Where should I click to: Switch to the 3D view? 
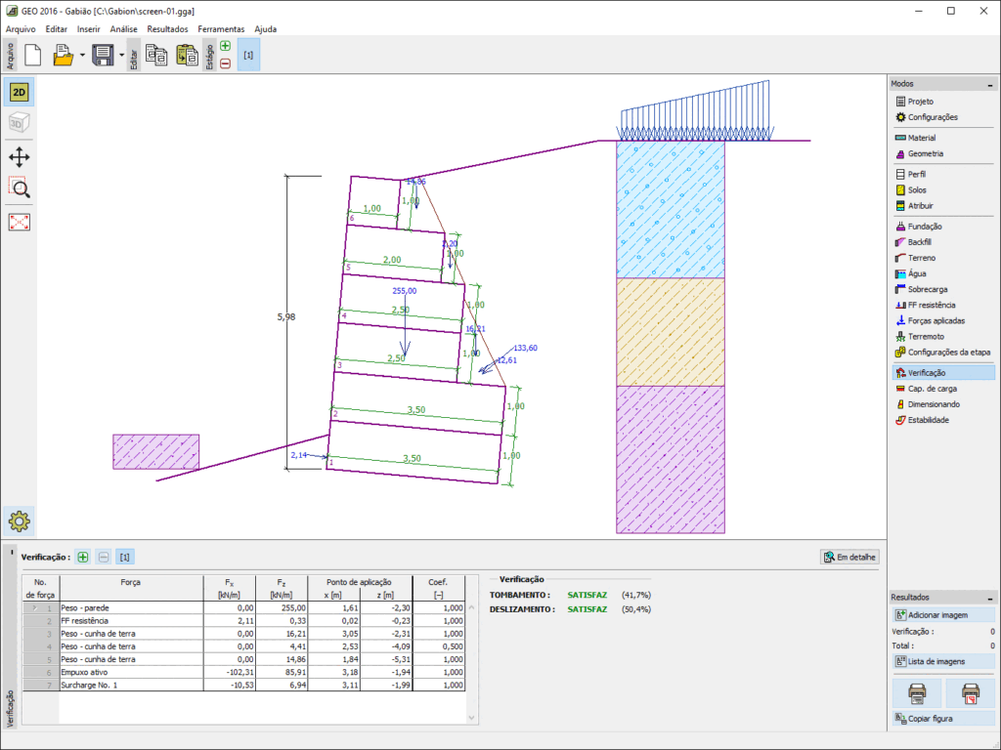pyautogui.click(x=20, y=122)
